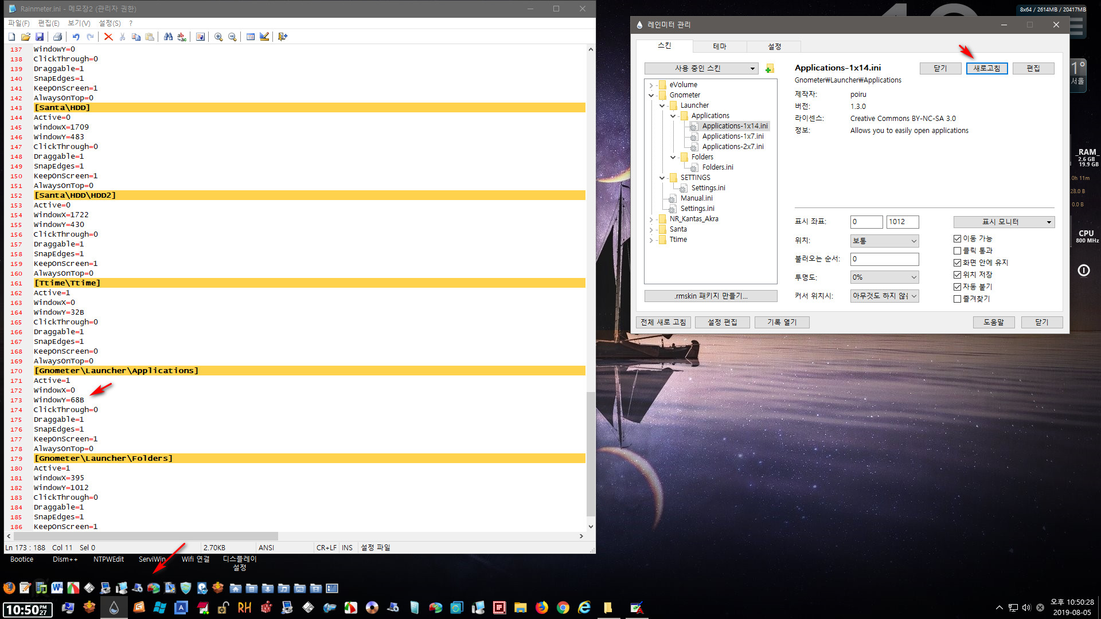Cut selection with the scissors icon
The image size is (1101, 619).
(x=122, y=37)
